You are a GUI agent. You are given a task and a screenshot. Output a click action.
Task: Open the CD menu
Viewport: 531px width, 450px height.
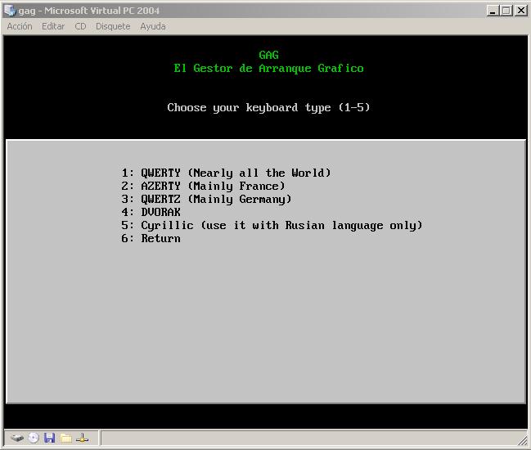click(x=80, y=26)
